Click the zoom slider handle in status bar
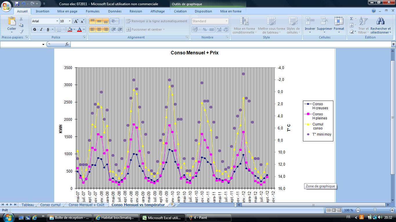Image resolution: width=396 pixels, height=222 pixels. pos(375,210)
